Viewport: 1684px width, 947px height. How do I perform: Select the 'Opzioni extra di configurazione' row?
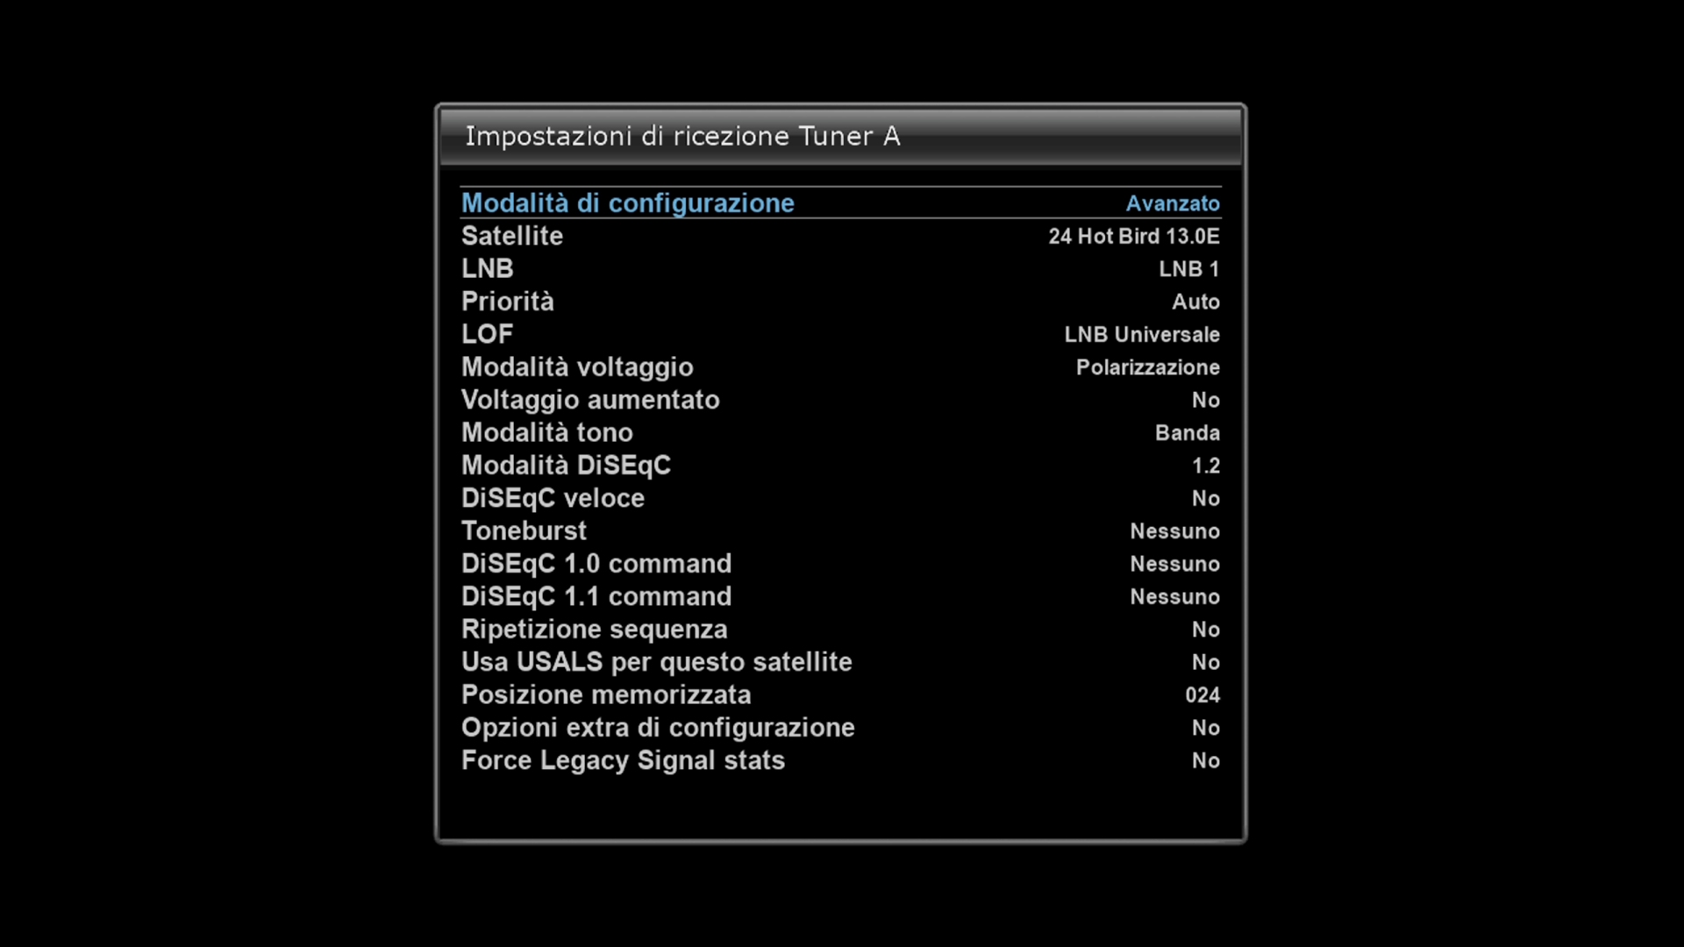pos(840,728)
